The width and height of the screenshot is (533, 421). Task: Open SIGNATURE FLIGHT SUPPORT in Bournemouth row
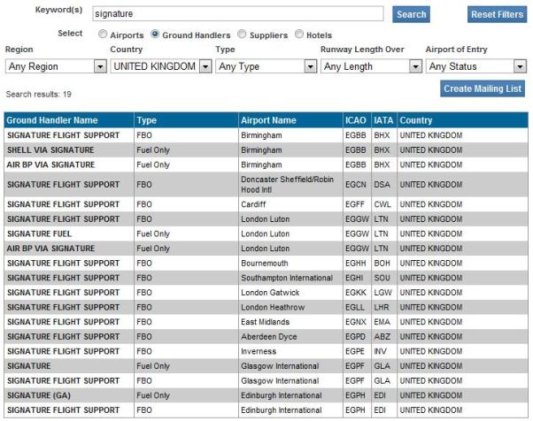point(63,264)
